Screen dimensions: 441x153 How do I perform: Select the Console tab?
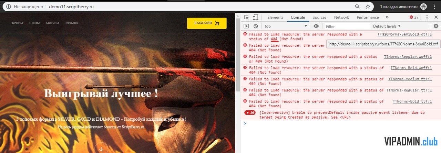[298, 17]
